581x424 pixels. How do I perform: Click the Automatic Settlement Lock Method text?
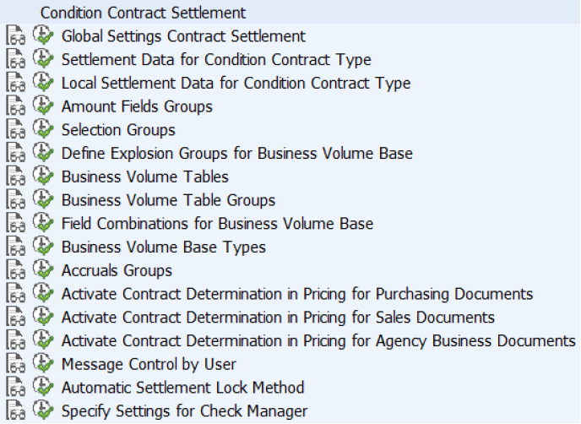click(x=182, y=388)
